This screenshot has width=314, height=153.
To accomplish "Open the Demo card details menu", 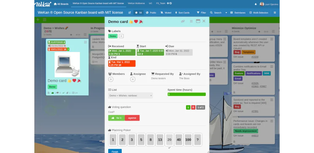I will pyautogui.click(x=191, y=21).
